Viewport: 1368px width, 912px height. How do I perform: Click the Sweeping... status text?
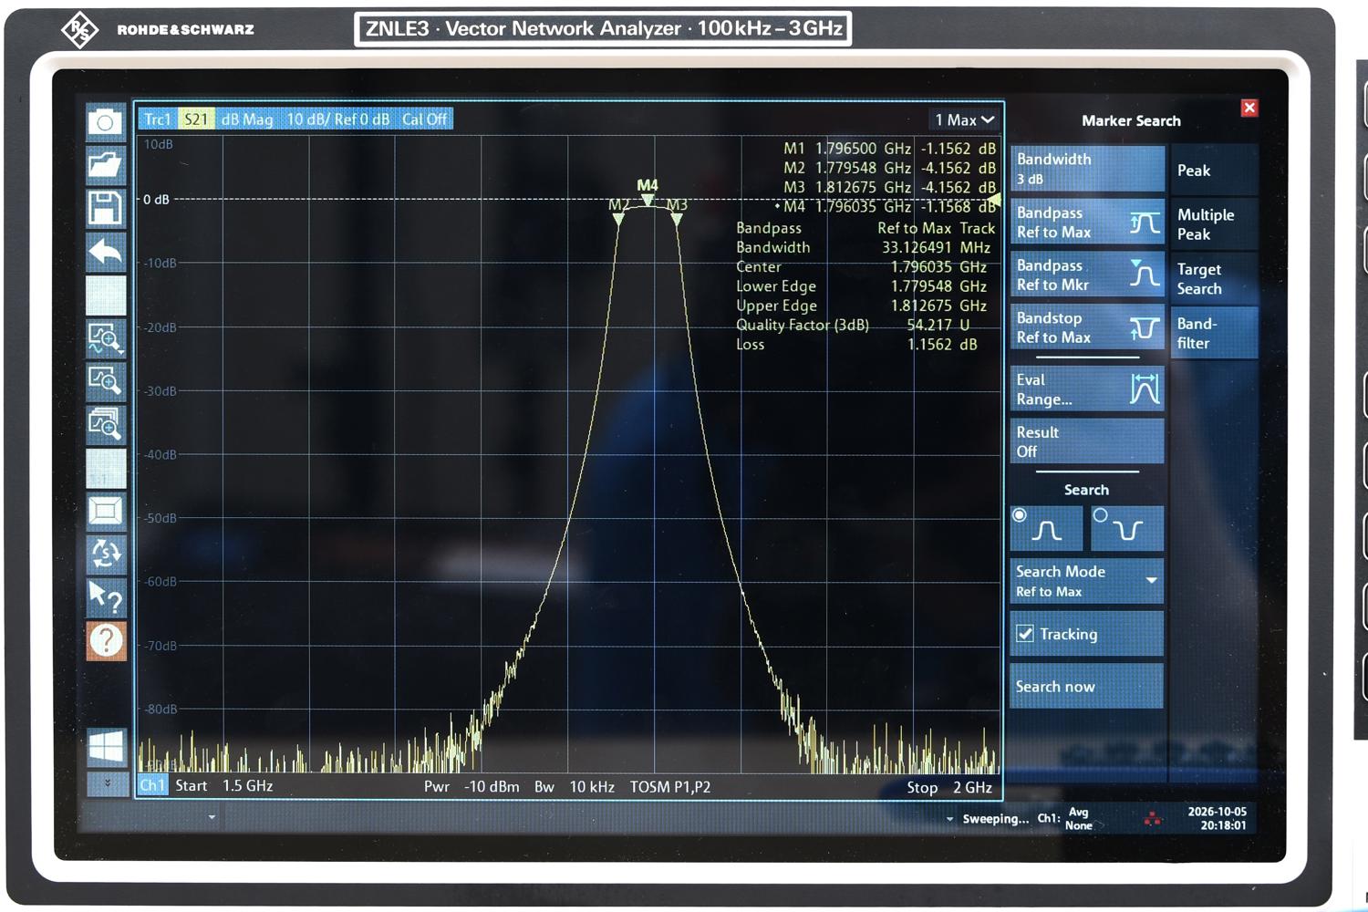click(x=995, y=819)
